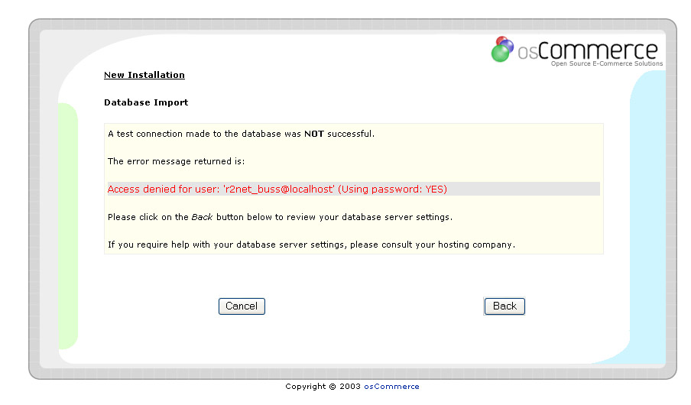The image size is (691, 405).
Task: Open the osCommerce link in footer
Action: click(391, 387)
